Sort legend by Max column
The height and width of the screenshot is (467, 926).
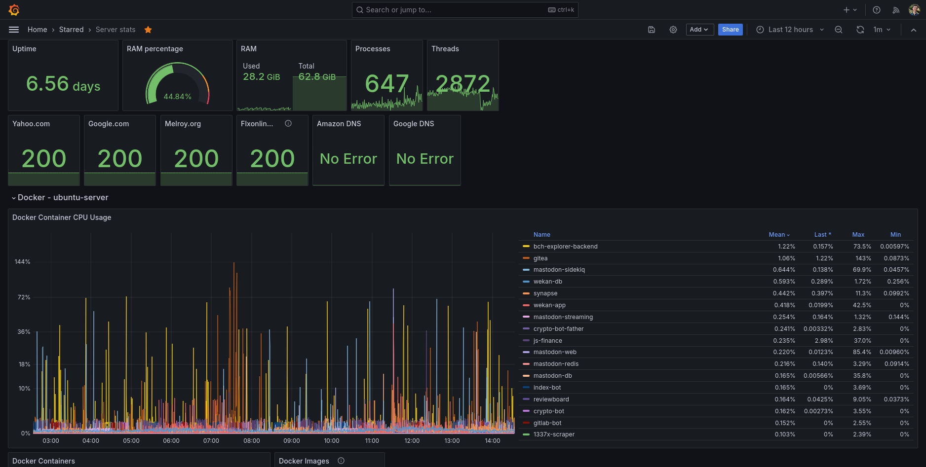(858, 235)
